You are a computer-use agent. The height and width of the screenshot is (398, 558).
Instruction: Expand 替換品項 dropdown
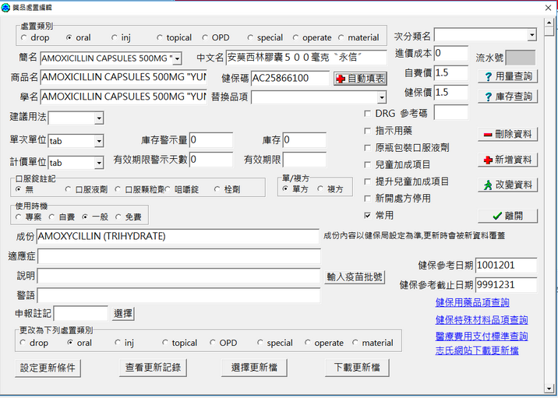point(382,97)
